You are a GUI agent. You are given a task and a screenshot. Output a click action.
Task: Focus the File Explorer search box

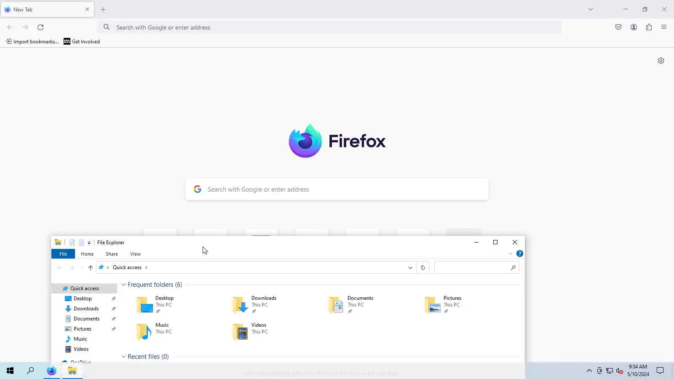click(x=476, y=267)
